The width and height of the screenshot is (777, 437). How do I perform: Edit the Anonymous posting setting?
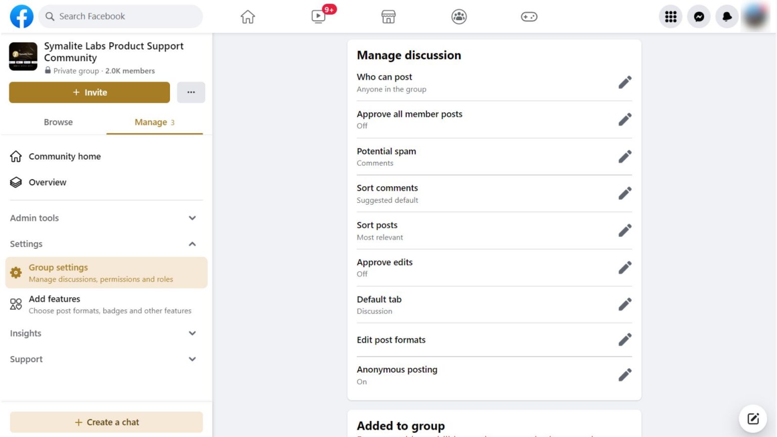click(x=625, y=374)
